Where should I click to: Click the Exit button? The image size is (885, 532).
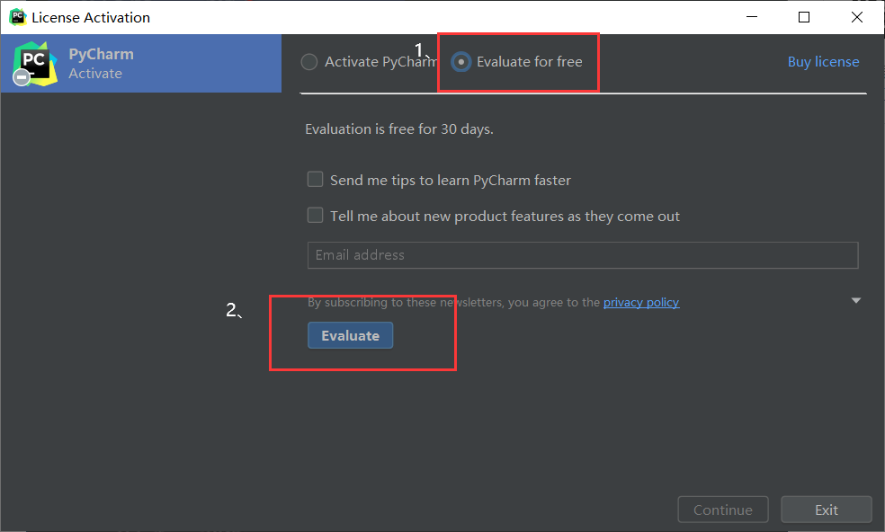point(826,510)
